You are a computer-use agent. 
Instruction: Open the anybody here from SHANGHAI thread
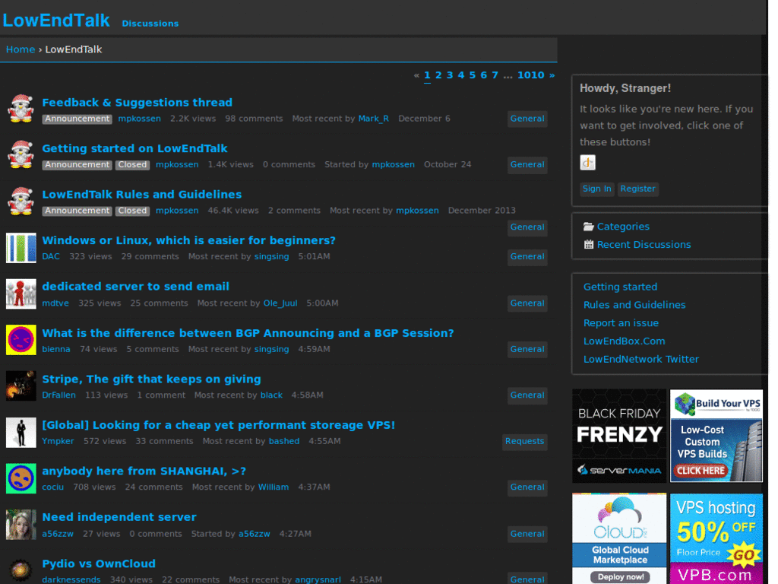(144, 471)
